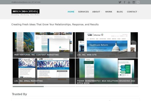This screenshot has height=101, width=151.
Task: Select the third slider pagination segment
Action: (91, 87)
